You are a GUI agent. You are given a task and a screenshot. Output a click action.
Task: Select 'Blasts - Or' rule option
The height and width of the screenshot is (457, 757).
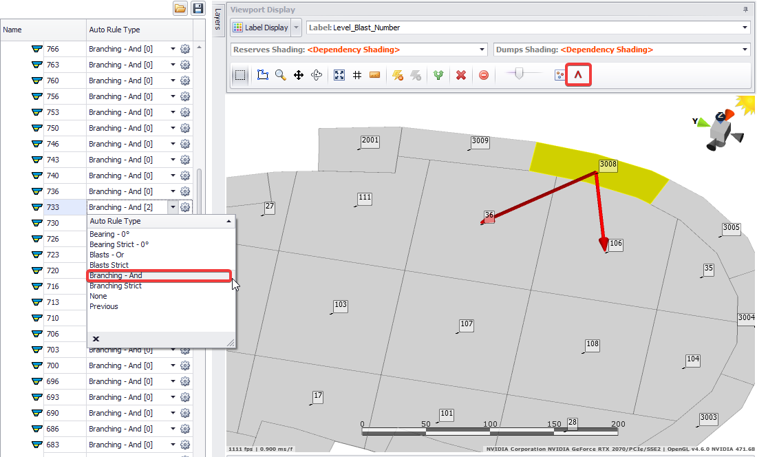pos(107,255)
